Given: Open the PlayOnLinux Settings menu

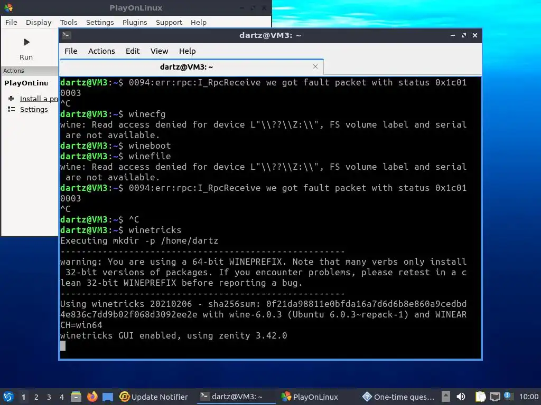Looking at the screenshot, I should coord(100,22).
